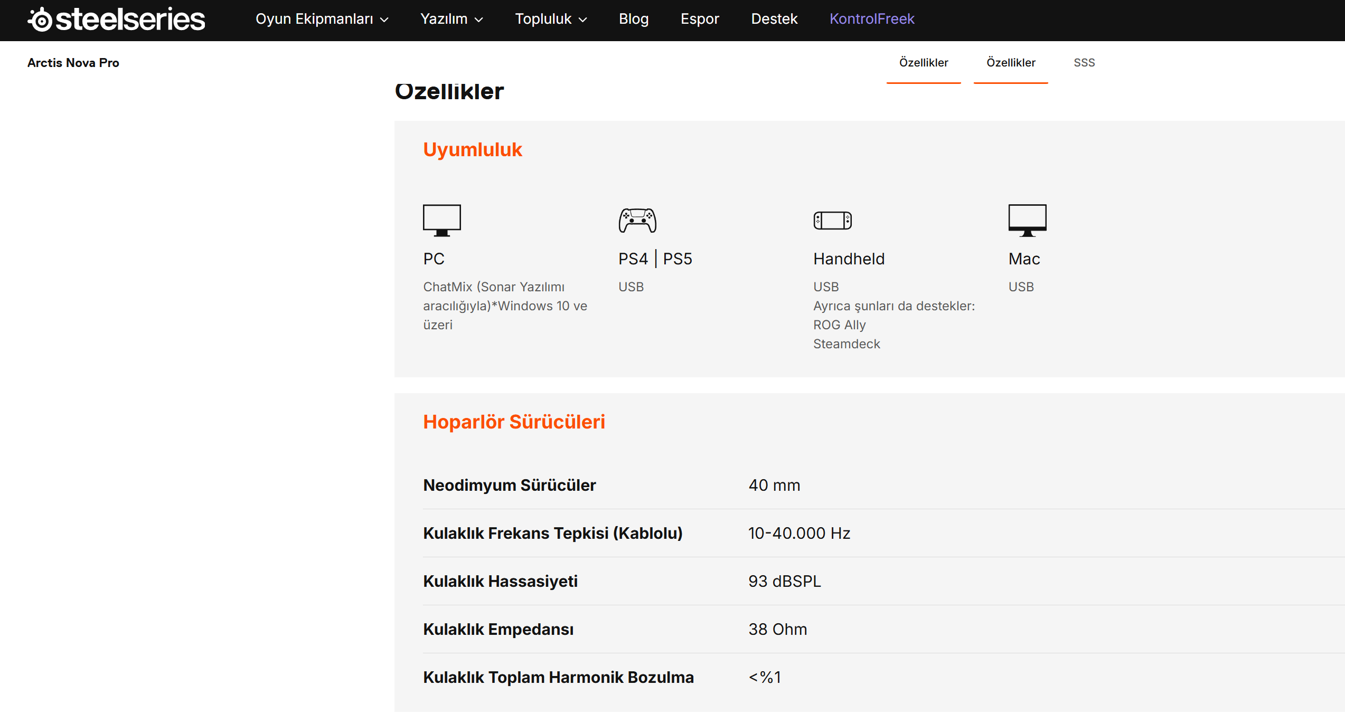Click the Arctis Nova Pro product title
The width and height of the screenshot is (1345, 714).
[73, 63]
